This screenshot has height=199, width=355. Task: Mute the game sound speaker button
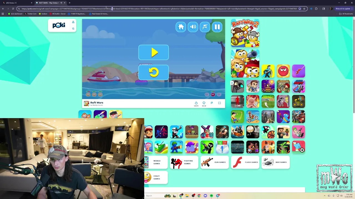click(x=193, y=27)
